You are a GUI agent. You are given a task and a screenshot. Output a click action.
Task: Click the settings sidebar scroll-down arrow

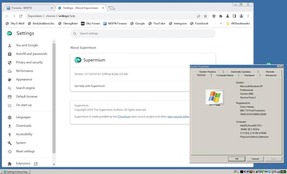[x=54, y=165]
